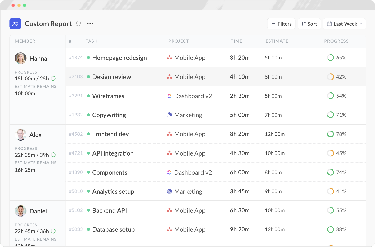The image size is (375, 247).
Task: Click the 41% progress ring for Analytics setup
Action: (x=330, y=191)
